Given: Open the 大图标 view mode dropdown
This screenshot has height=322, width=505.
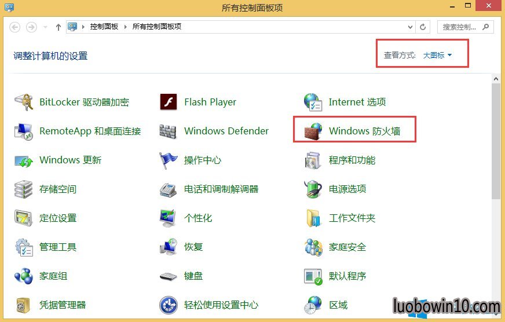Looking at the screenshot, I should point(437,56).
